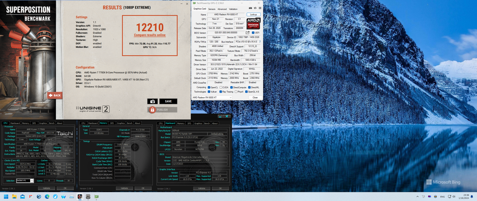
Task: Open the Validation tab in GPU-Z
Action: pyautogui.click(x=233, y=9)
